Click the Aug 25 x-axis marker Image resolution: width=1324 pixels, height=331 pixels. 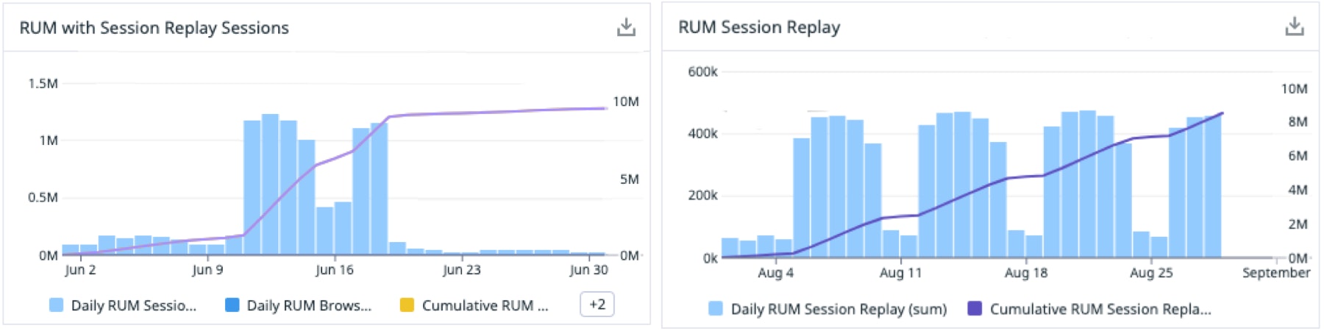(1151, 273)
